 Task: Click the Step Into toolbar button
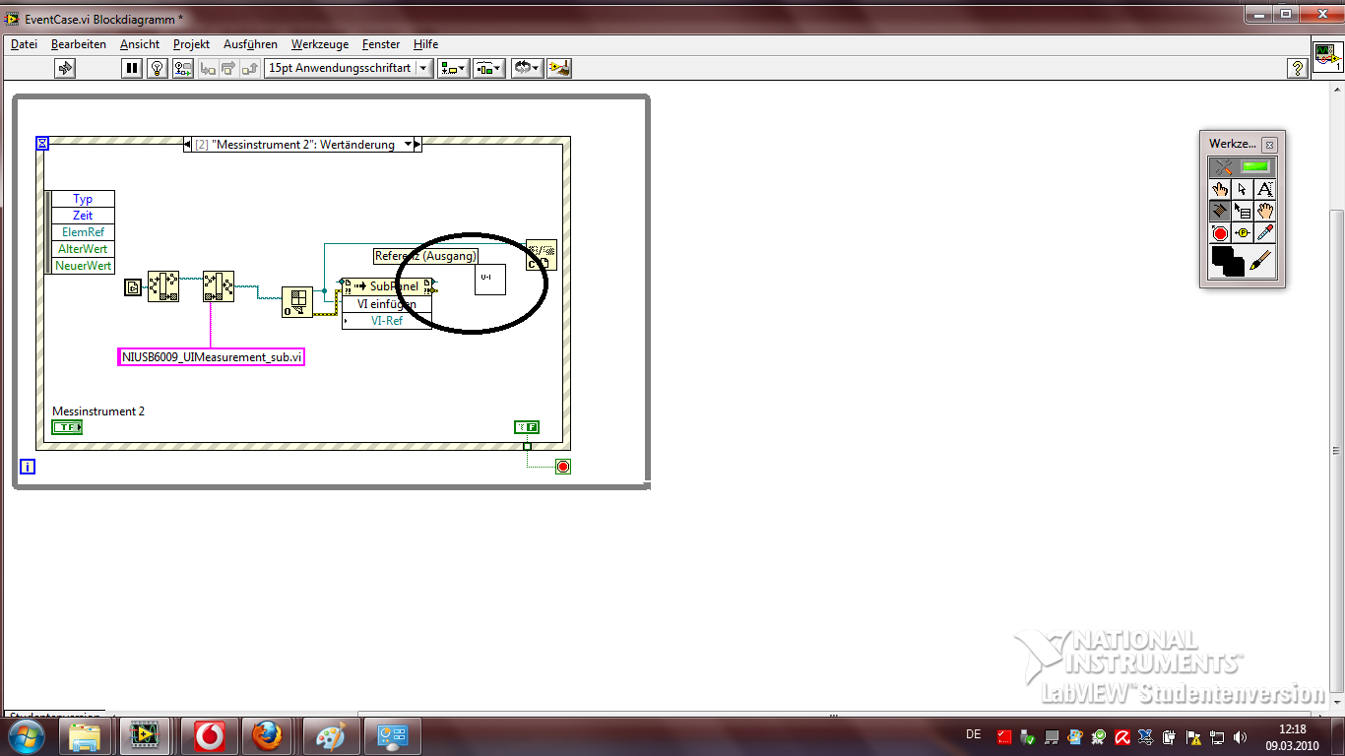(x=207, y=68)
